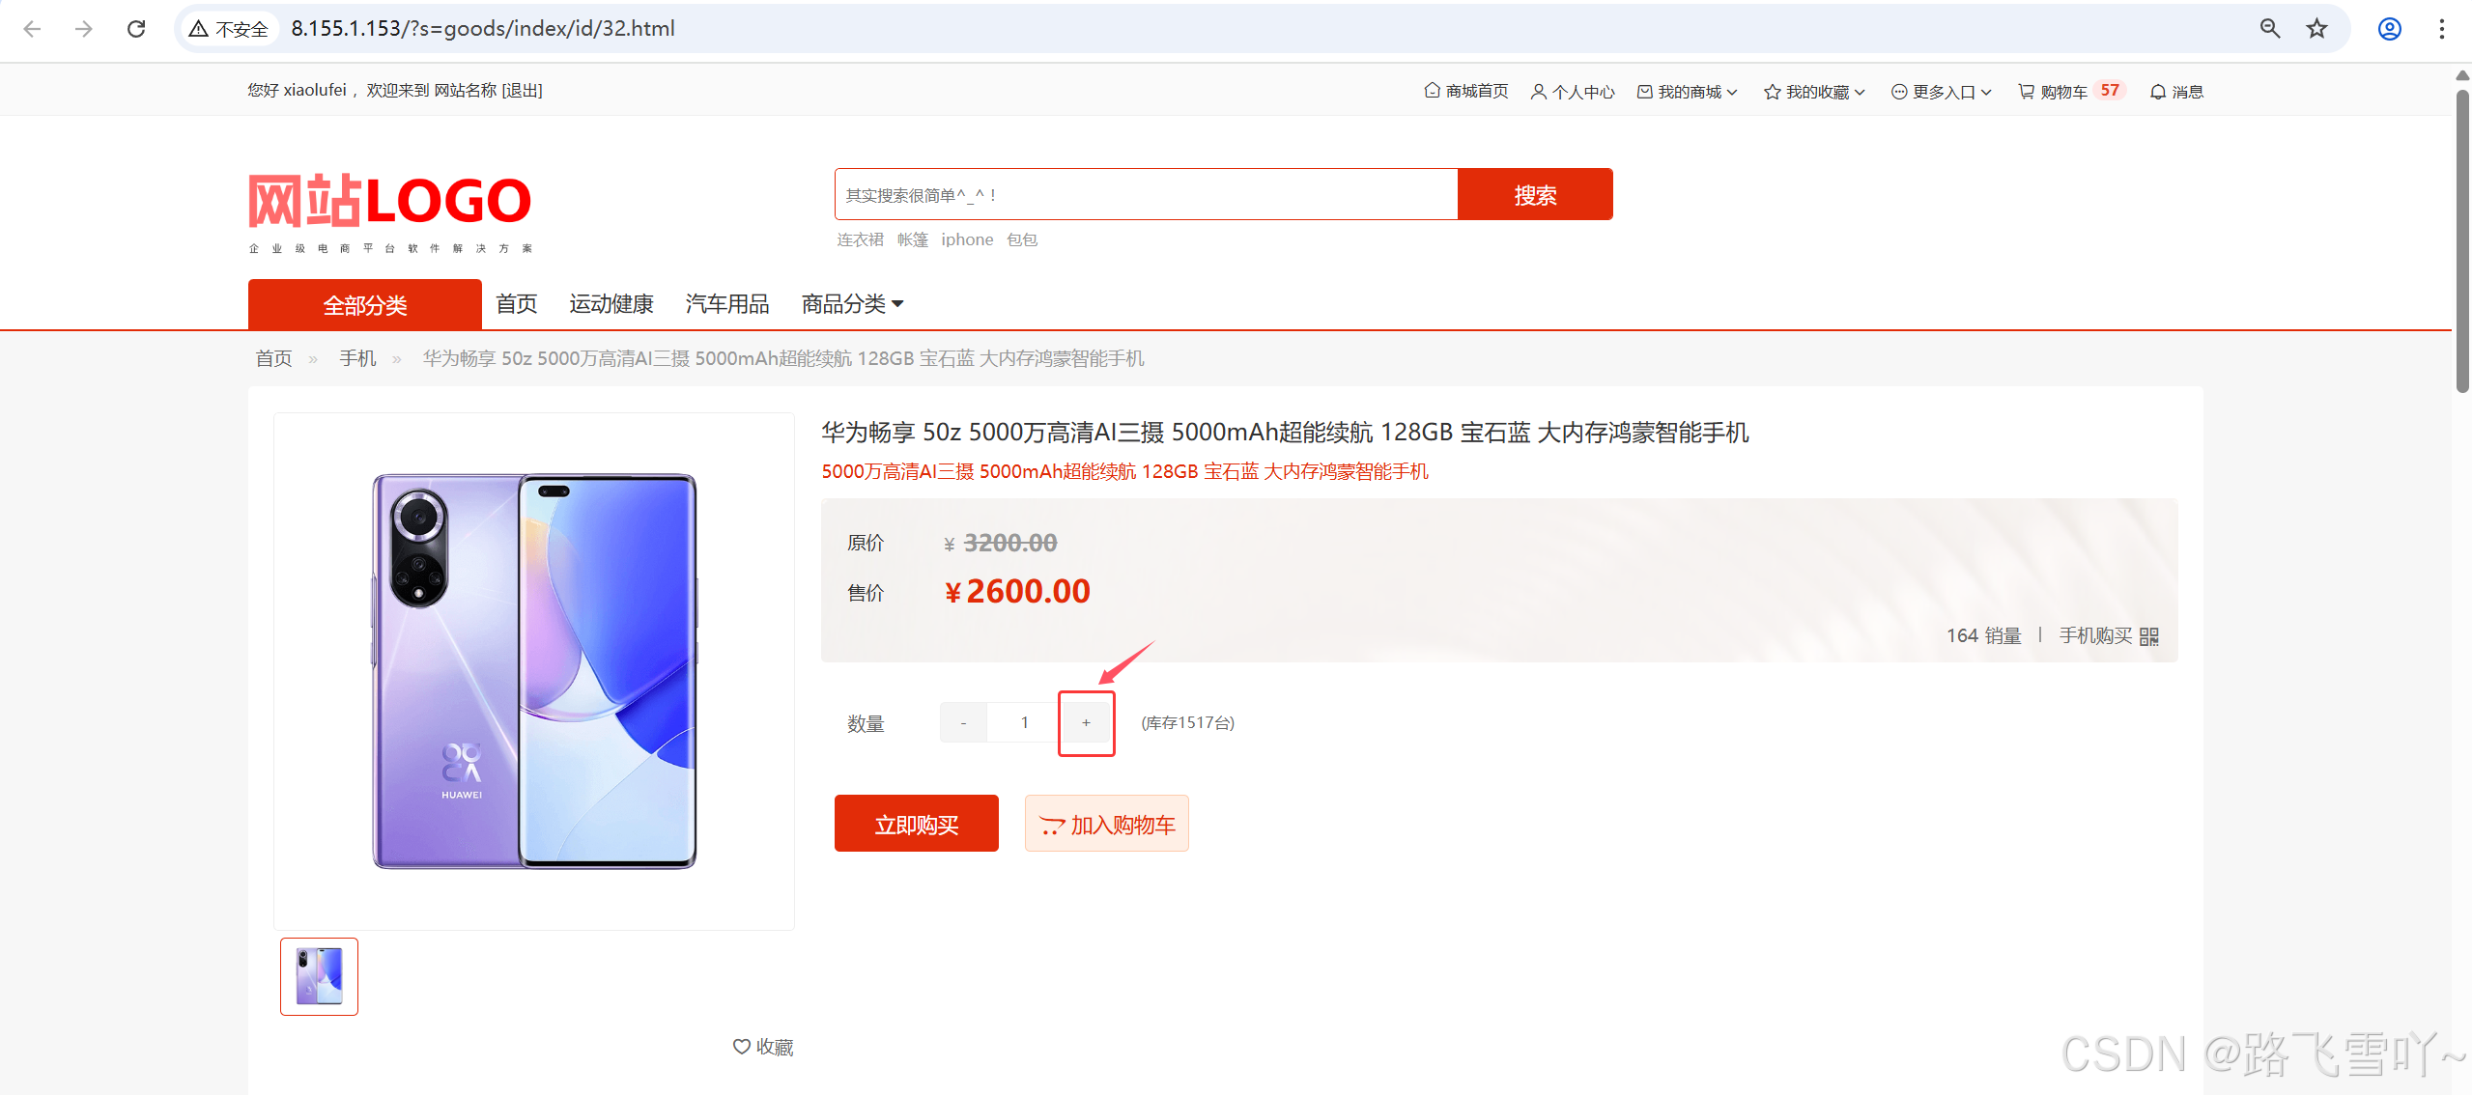Select the phone image thumbnail

pos(319,976)
